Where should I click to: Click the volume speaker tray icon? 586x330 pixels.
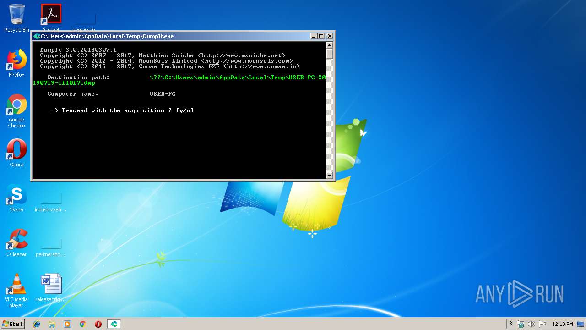tap(532, 324)
